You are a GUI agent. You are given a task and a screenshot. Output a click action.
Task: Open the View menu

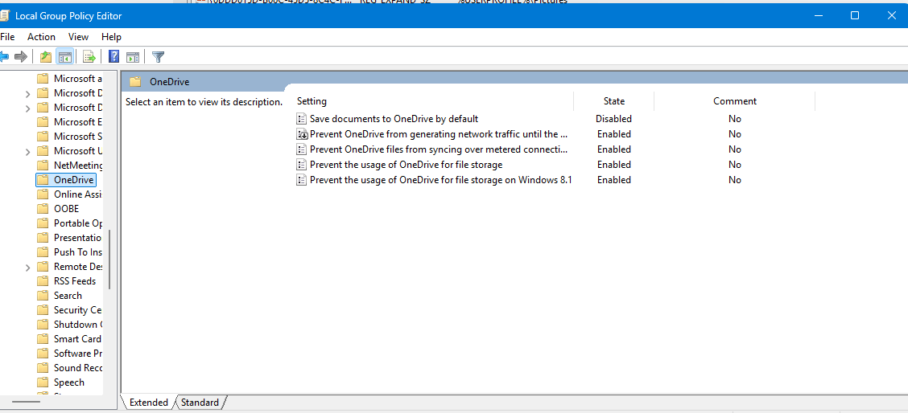click(78, 36)
